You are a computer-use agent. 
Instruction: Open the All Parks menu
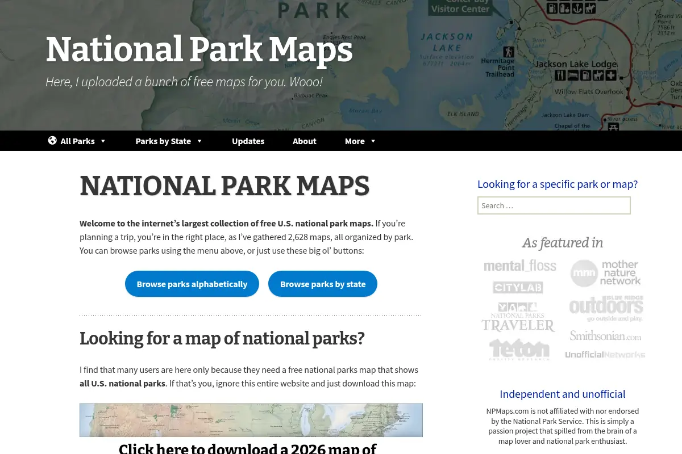[x=77, y=141]
